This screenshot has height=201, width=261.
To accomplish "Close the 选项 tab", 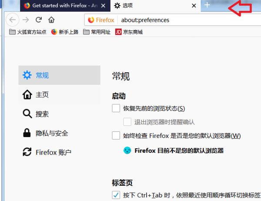I will 194,6.
